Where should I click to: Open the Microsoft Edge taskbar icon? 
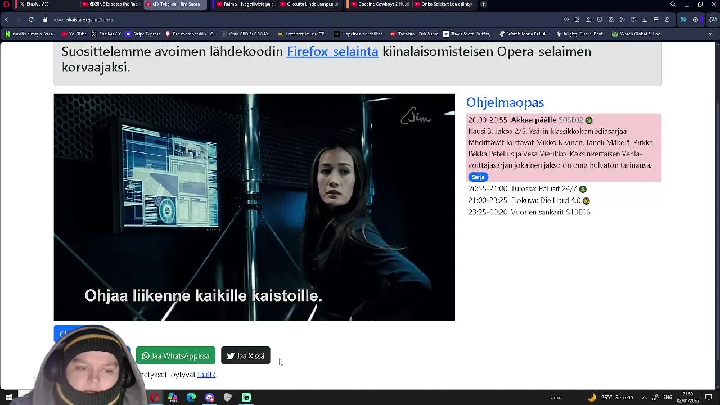(191, 398)
